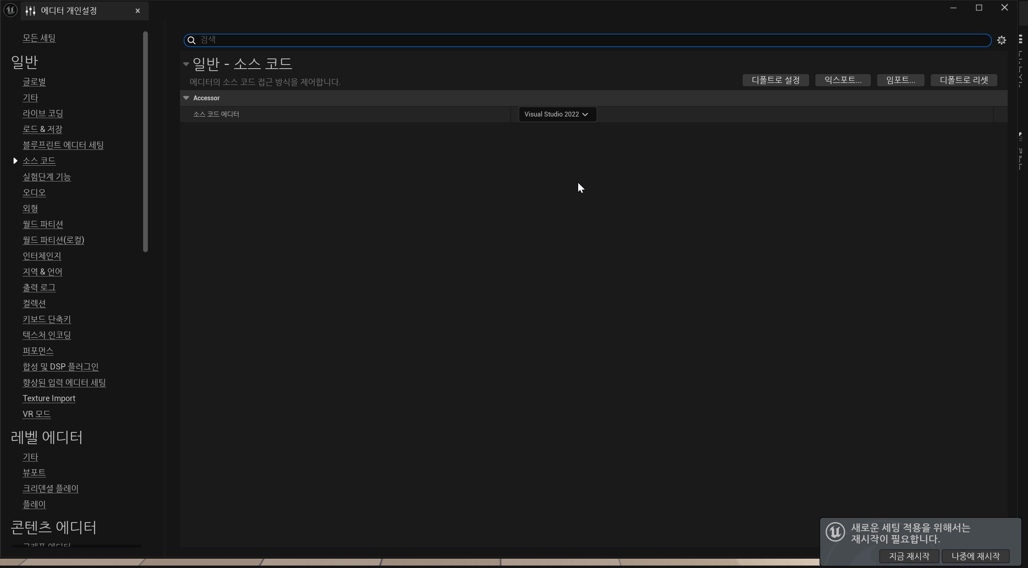Open the Visual Studio 2022 editor dropdown
This screenshot has width=1028, height=568.
[x=557, y=114]
